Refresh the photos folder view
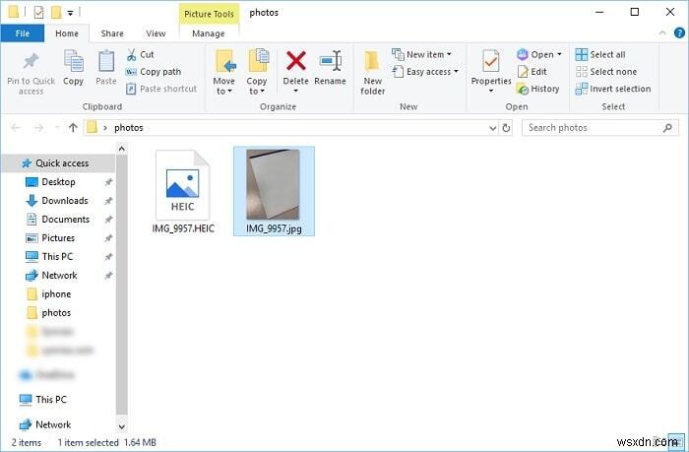The image size is (689, 452). 506,128
